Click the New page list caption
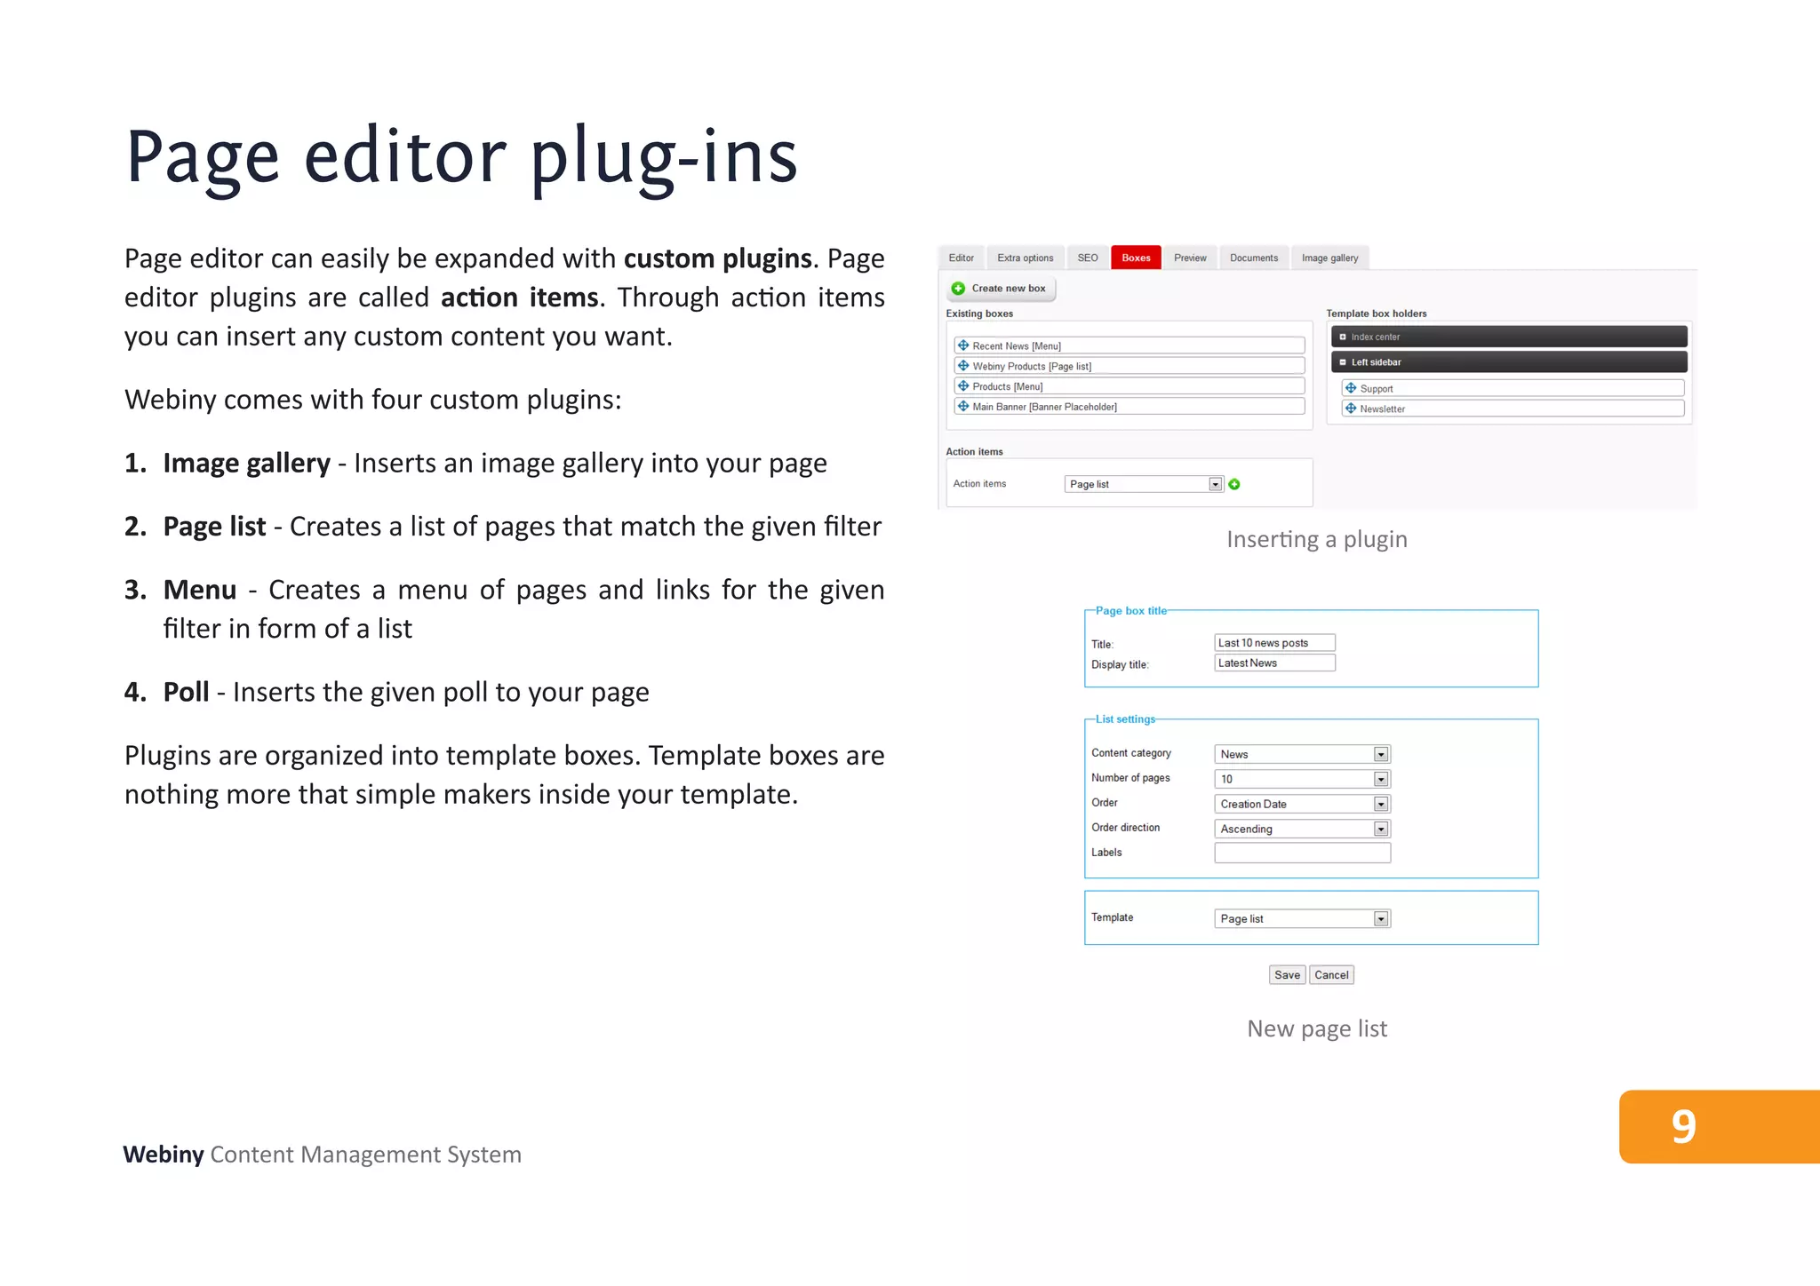Viewport: 1820px width, 1286px height. tap(1317, 1029)
